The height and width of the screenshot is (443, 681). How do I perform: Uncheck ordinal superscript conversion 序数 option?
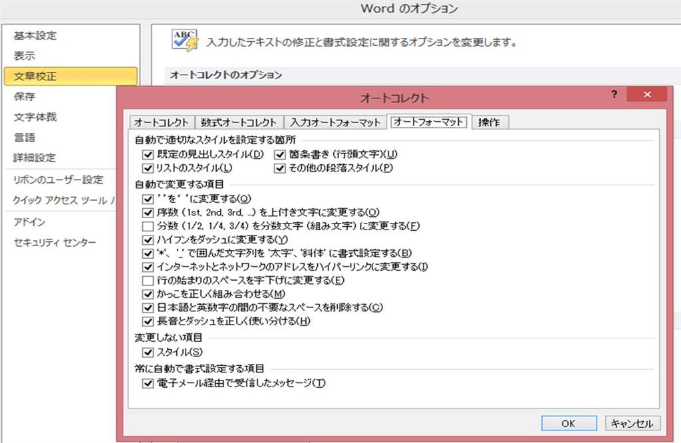click(148, 212)
